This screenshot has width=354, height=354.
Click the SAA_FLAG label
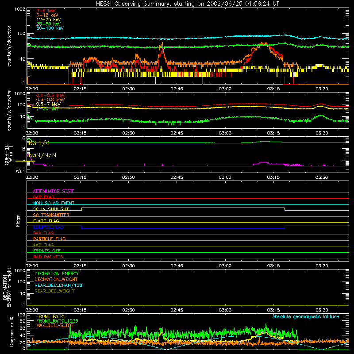tap(43, 233)
